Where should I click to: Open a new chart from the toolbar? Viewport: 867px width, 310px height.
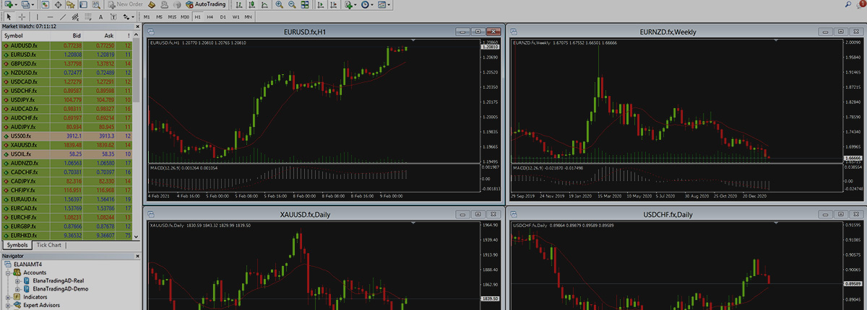8,4
